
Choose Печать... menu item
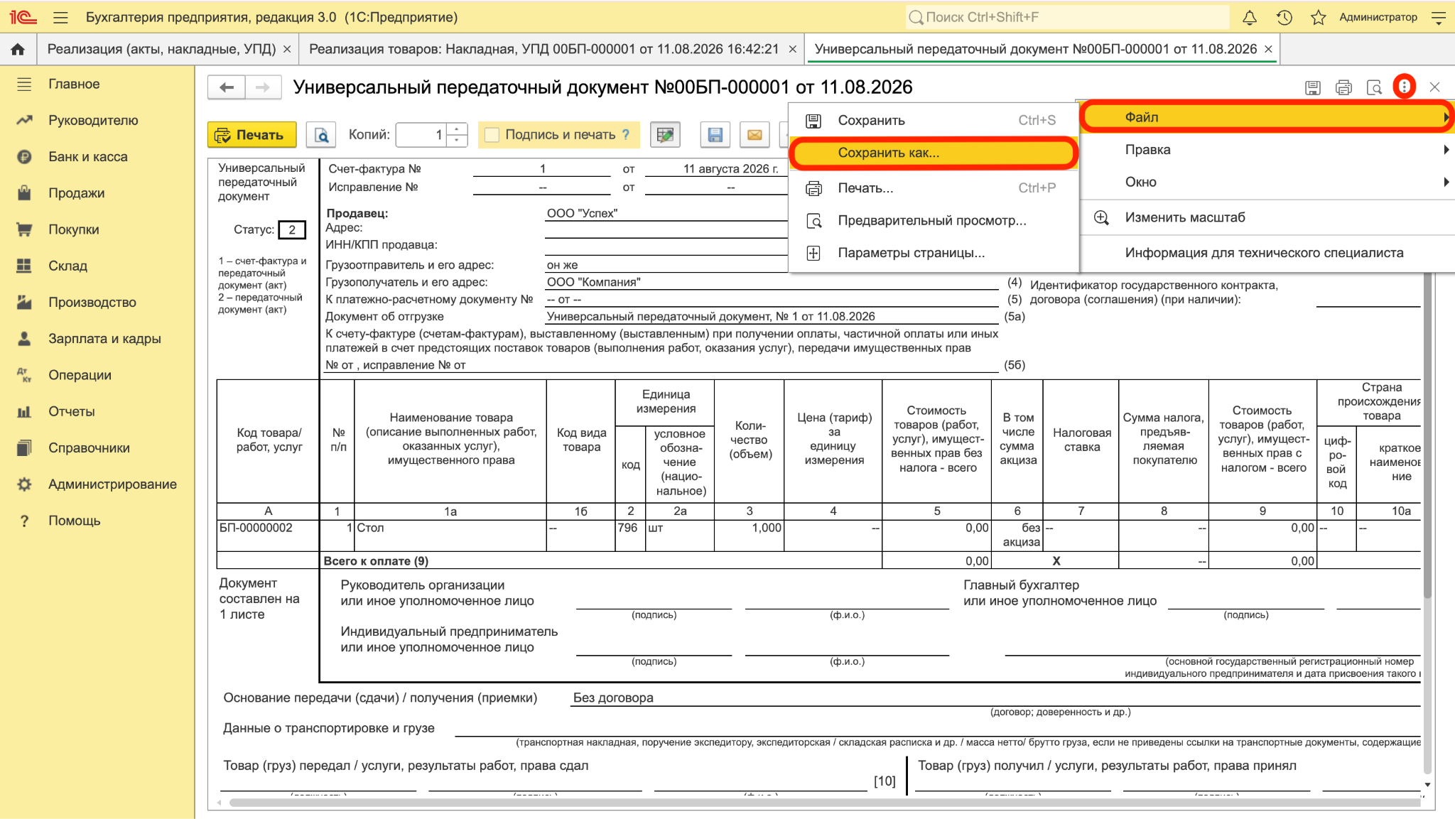pyautogui.click(x=934, y=188)
